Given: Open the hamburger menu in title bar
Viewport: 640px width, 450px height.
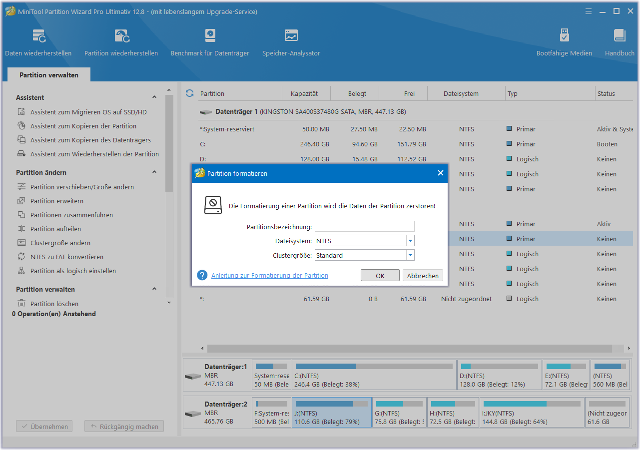Looking at the screenshot, I should click(589, 11).
